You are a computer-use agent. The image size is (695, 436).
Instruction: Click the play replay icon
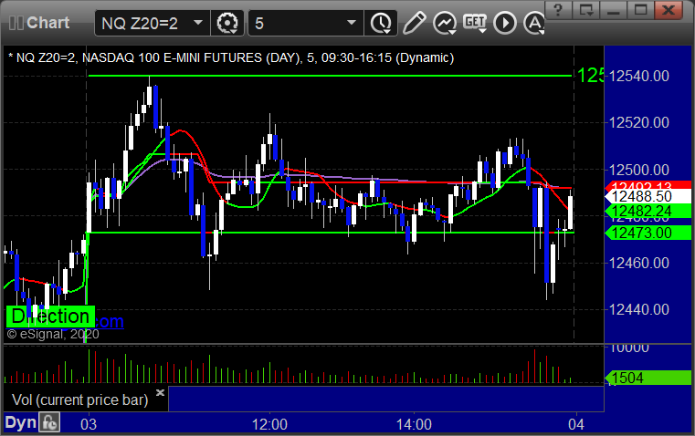pyautogui.click(x=505, y=23)
